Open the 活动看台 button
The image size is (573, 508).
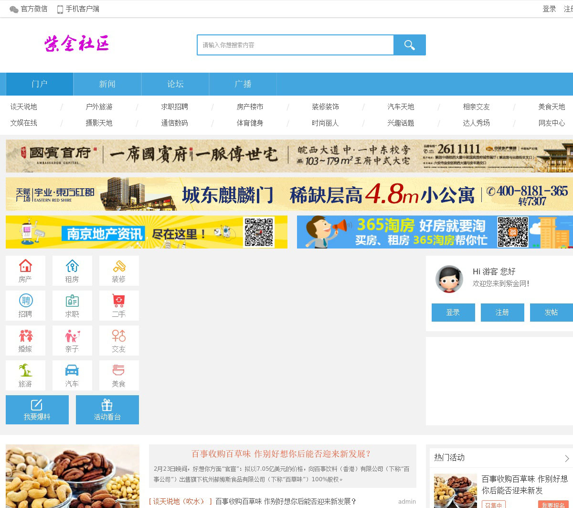107,410
